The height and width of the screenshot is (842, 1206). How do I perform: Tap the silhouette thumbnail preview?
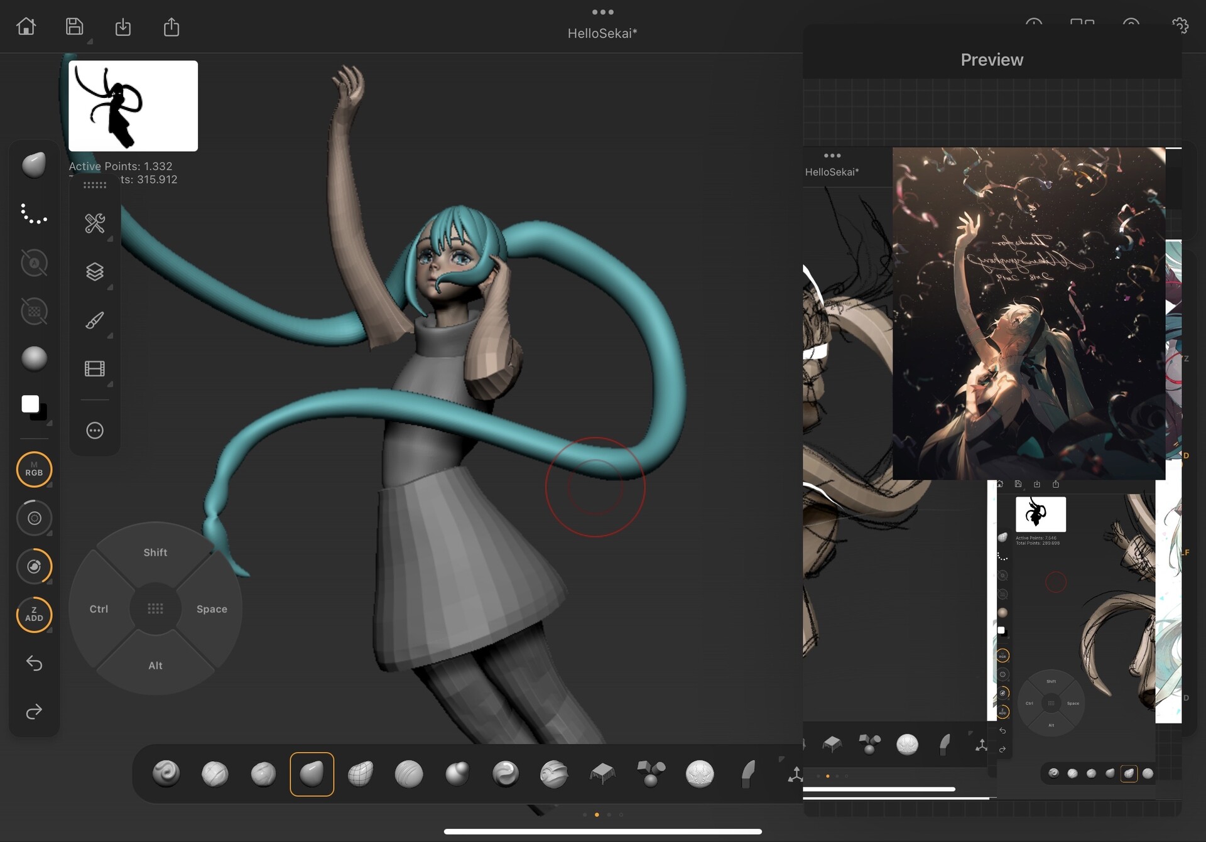(133, 105)
